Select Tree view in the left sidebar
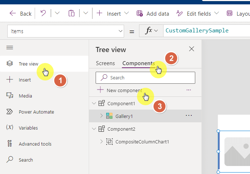This screenshot has height=174, width=250. (44, 64)
